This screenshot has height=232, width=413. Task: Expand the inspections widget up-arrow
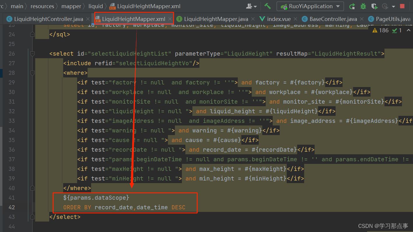pos(408,30)
